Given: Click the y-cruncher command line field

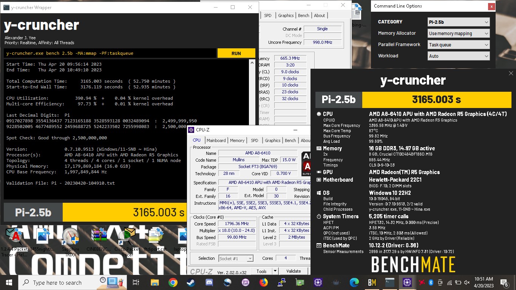Looking at the screenshot, I should coord(110,53).
